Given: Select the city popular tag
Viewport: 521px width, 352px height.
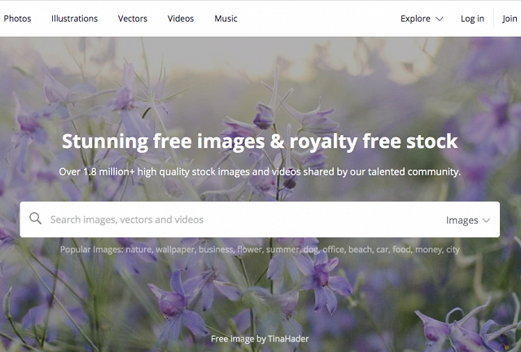Looking at the screenshot, I should (x=453, y=250).
